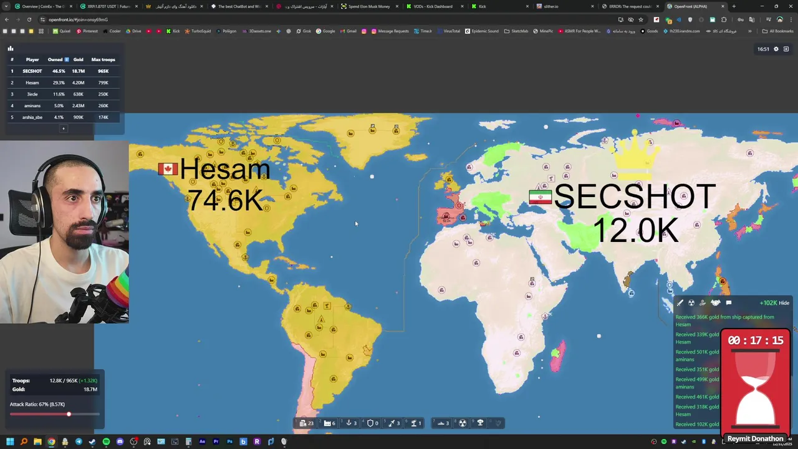Select the City build icon showing 23
798x449 pixels.
(x=306, y=423)
